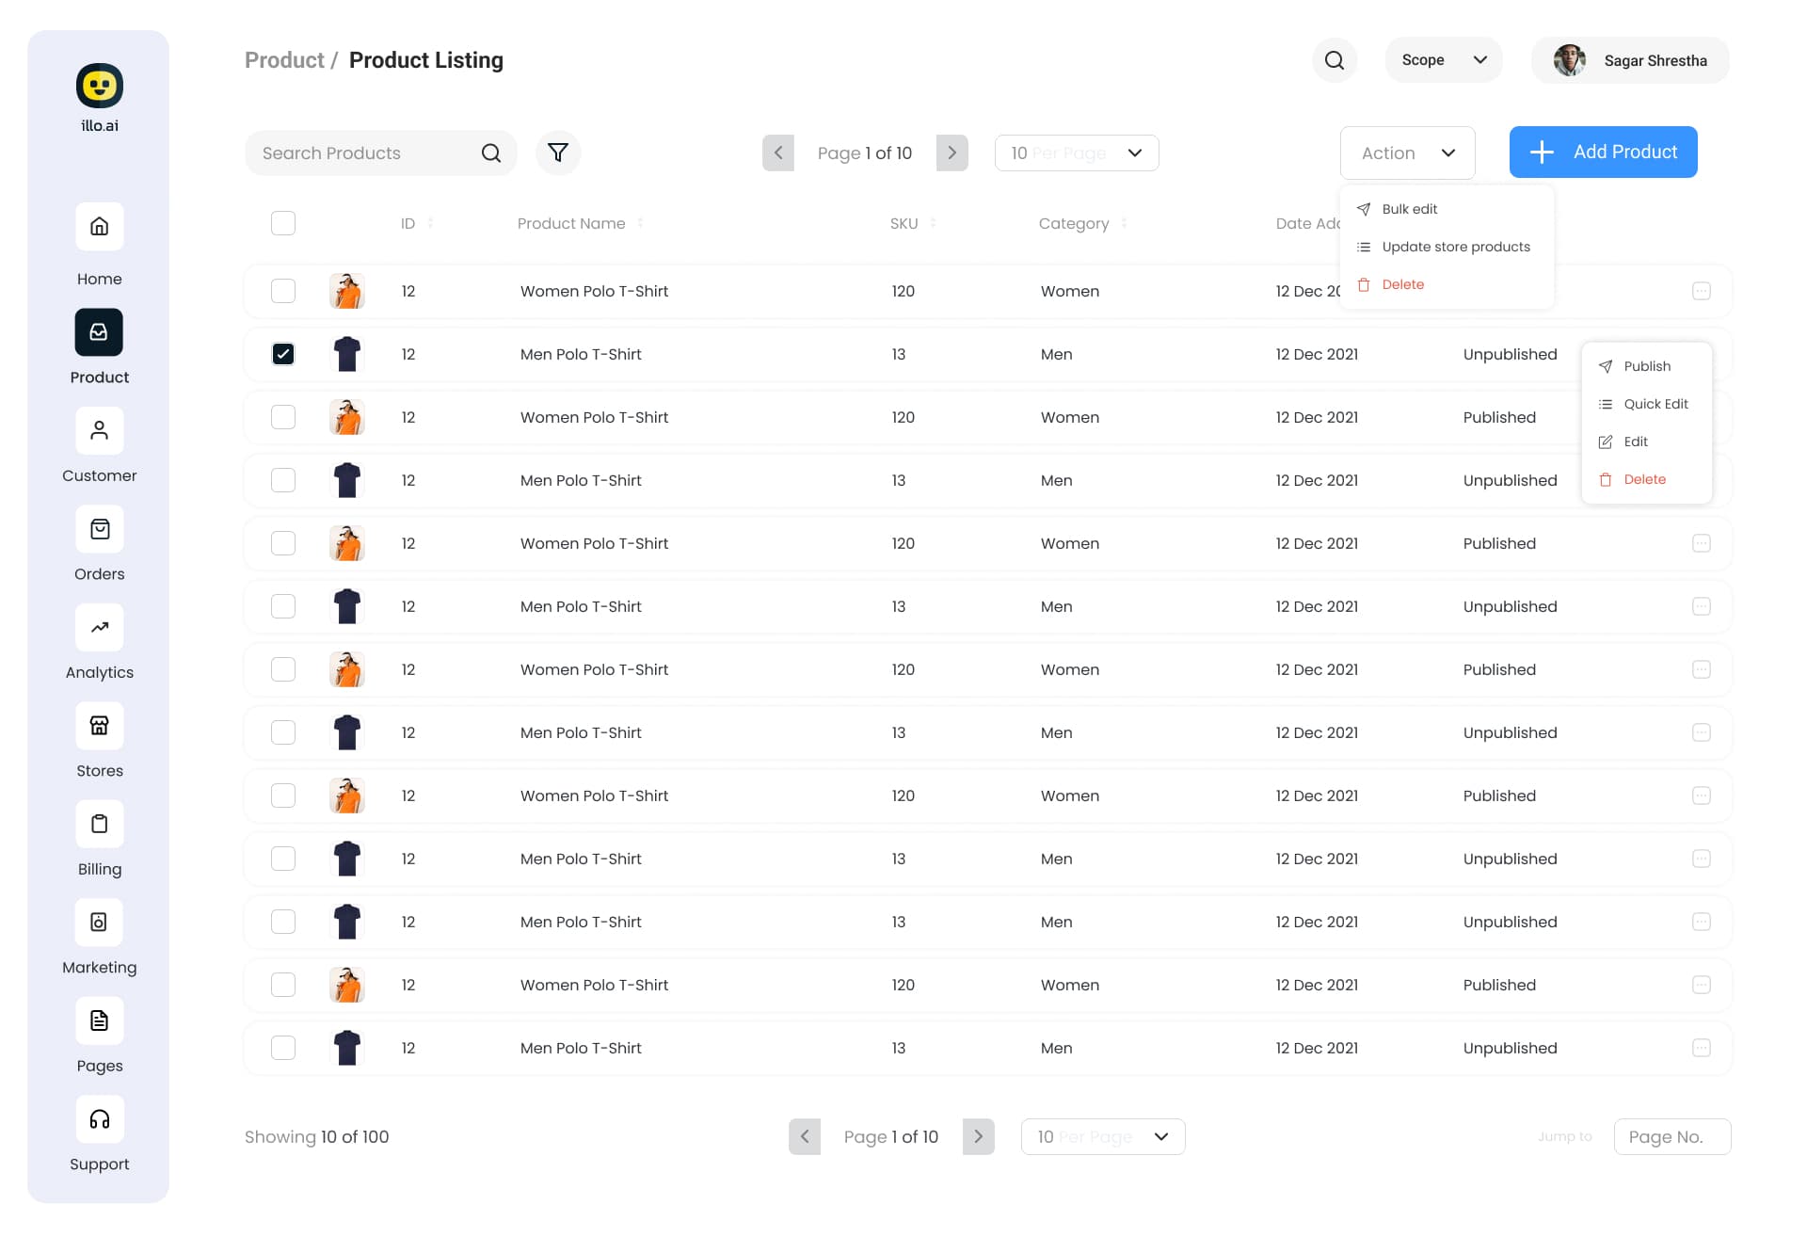
Task: Go to Orders via bag icon
Action: [x=99, y=528]
